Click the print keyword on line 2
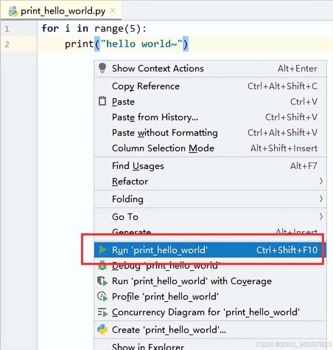Screen dimensions: 333x350 tap(79, 44)
